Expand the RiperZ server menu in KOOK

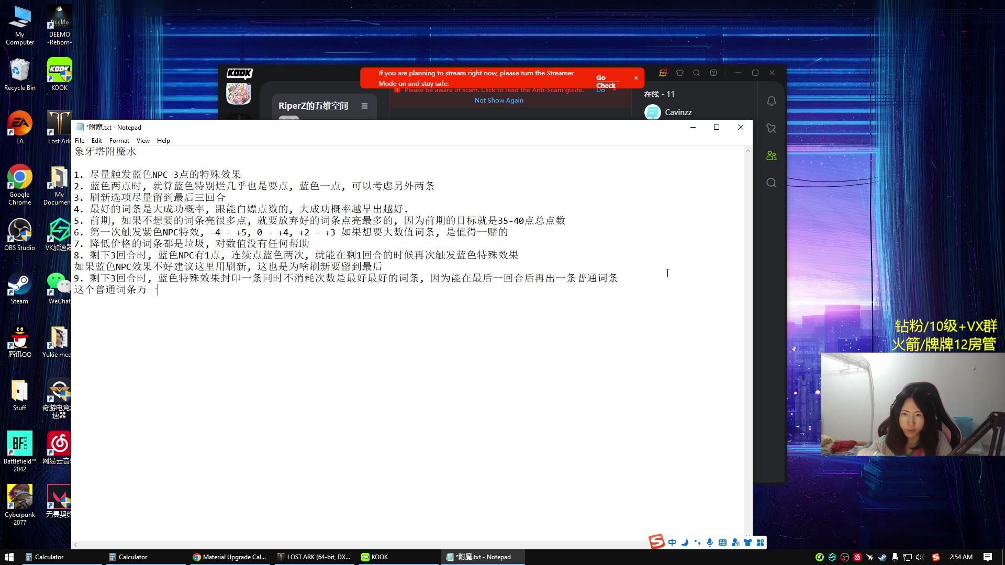364,106
